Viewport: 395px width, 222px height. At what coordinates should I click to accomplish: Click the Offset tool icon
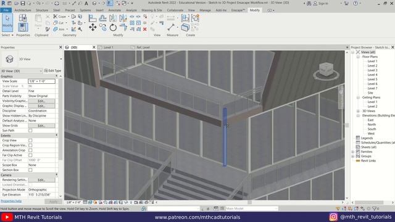(103, 18)
